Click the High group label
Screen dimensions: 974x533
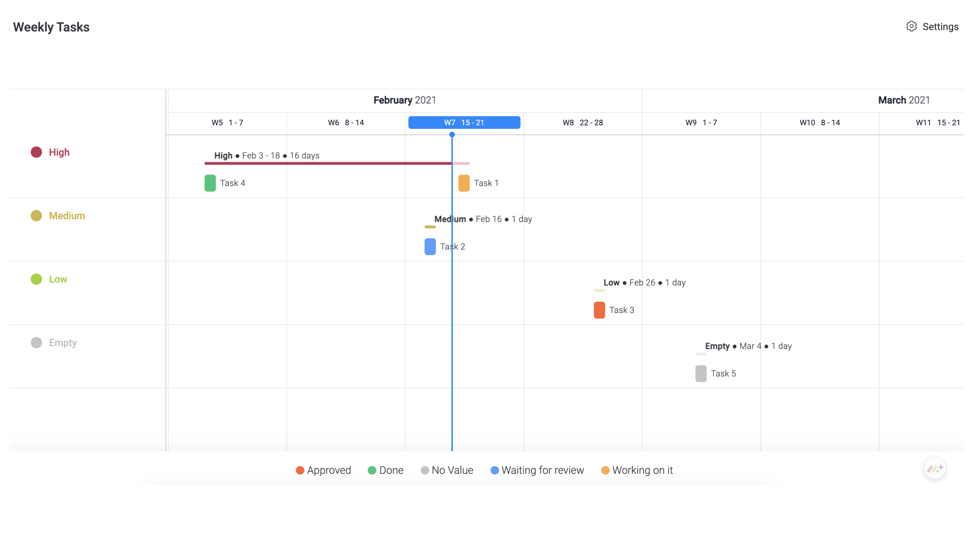tap(60, 152)
